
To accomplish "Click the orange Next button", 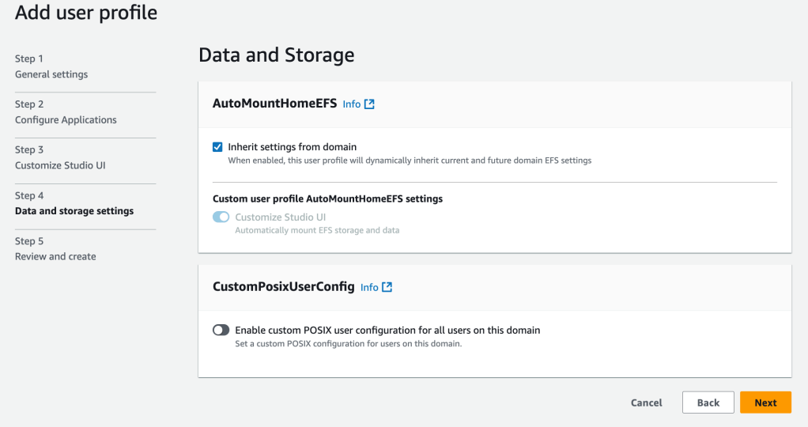I will tap(765, 402).
